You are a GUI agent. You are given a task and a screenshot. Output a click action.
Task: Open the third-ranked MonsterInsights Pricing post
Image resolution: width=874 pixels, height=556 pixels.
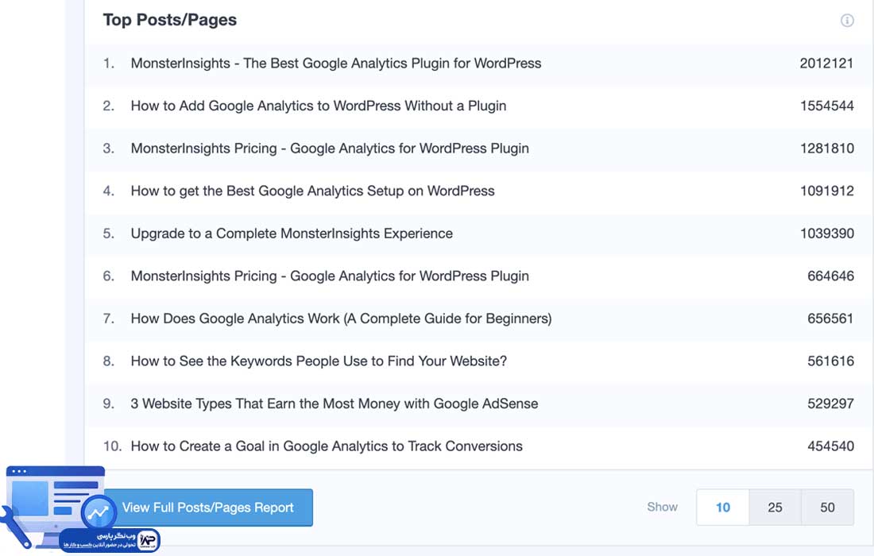pos(330,149)
